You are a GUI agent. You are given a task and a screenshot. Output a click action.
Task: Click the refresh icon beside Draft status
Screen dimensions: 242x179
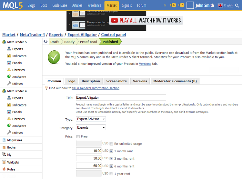(x=45, y=42)
